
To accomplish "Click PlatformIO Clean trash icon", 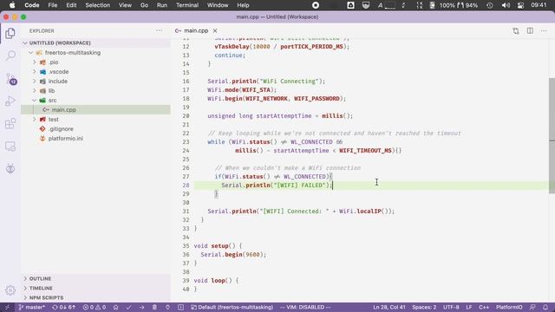I will 154,307.
